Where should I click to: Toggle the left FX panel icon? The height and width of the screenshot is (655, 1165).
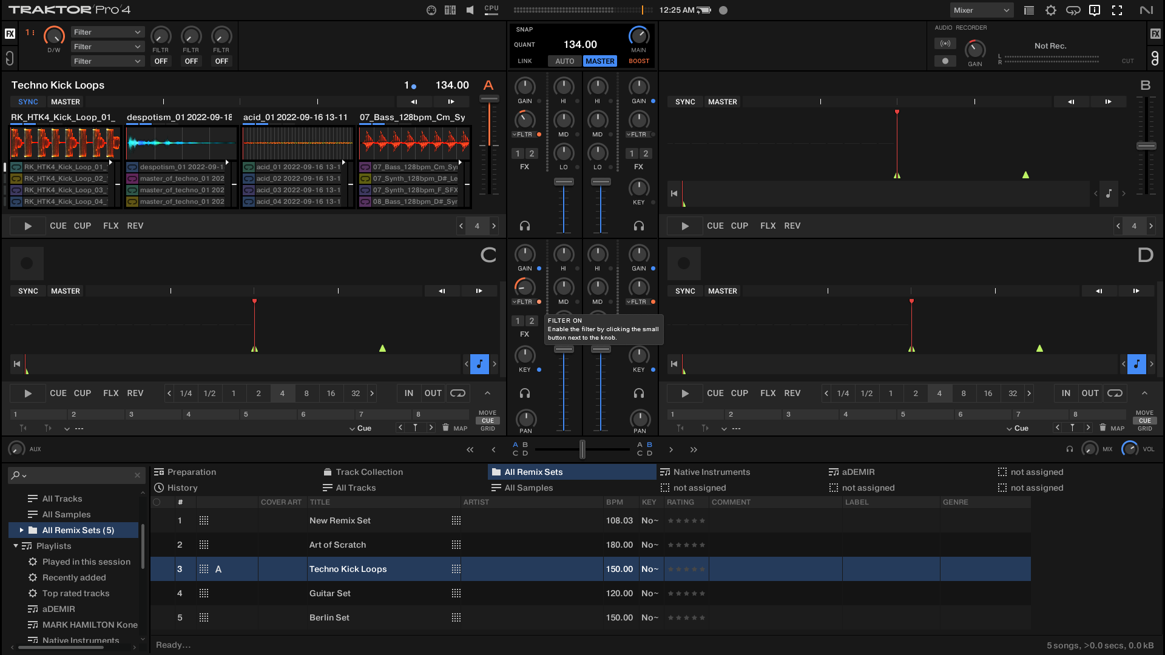pyautogui.click(x=10, y=34)
